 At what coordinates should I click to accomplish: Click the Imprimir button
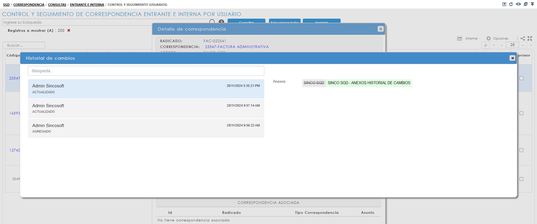tap(322, 21)
